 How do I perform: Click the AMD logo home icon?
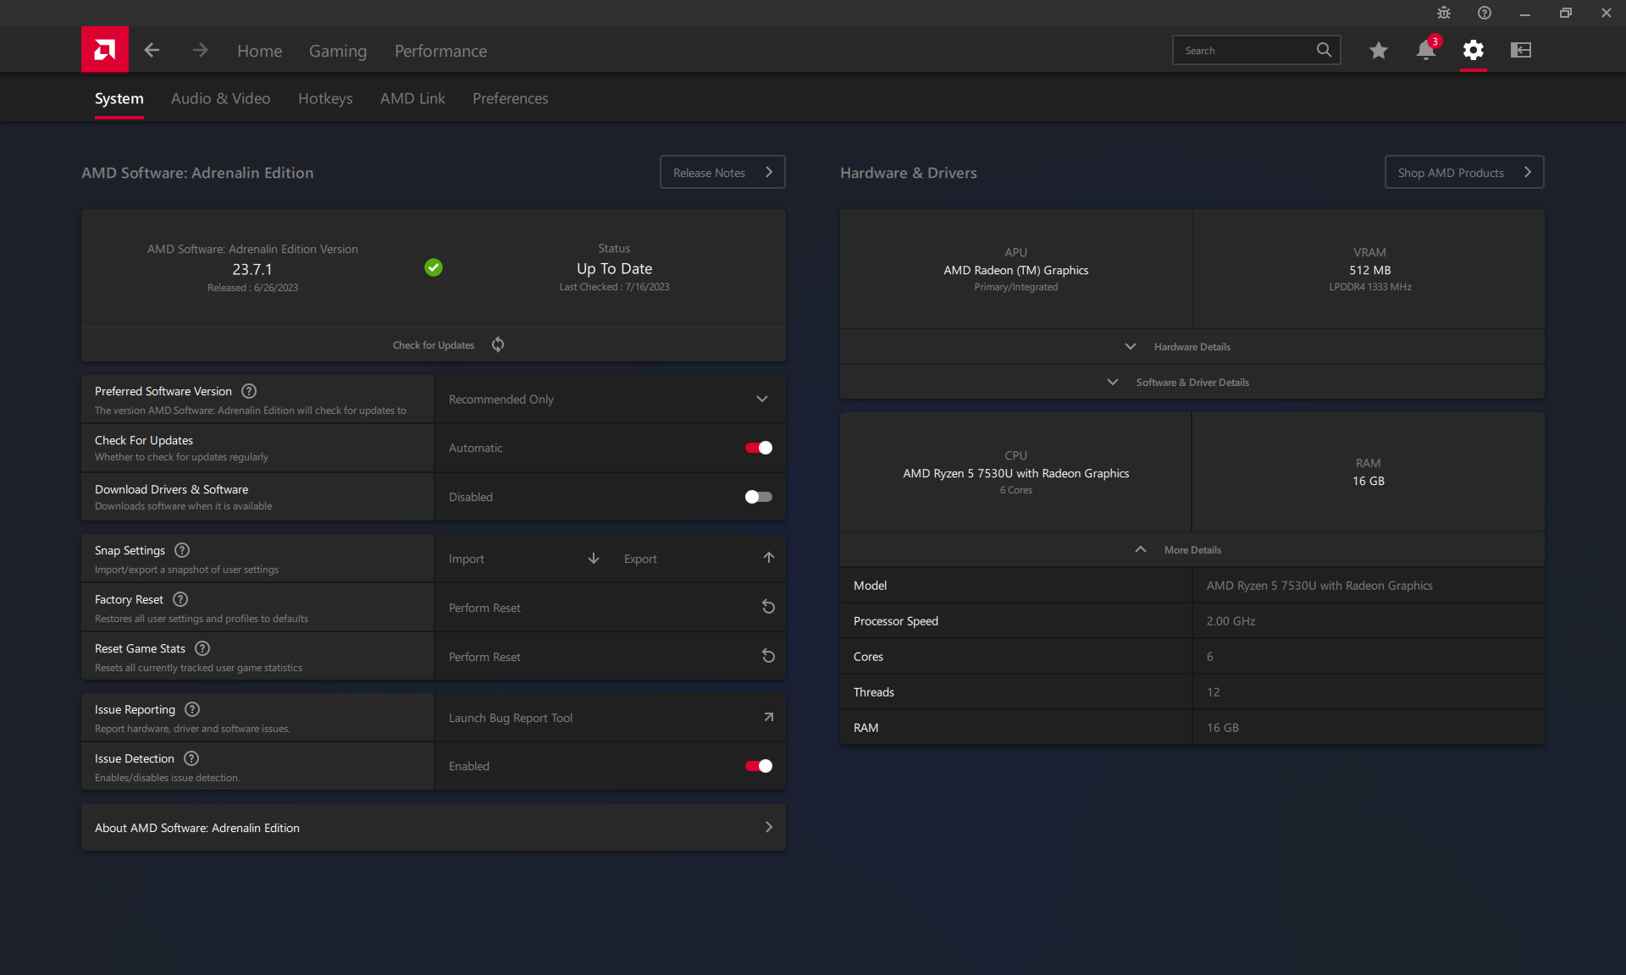tap(105, 50)
